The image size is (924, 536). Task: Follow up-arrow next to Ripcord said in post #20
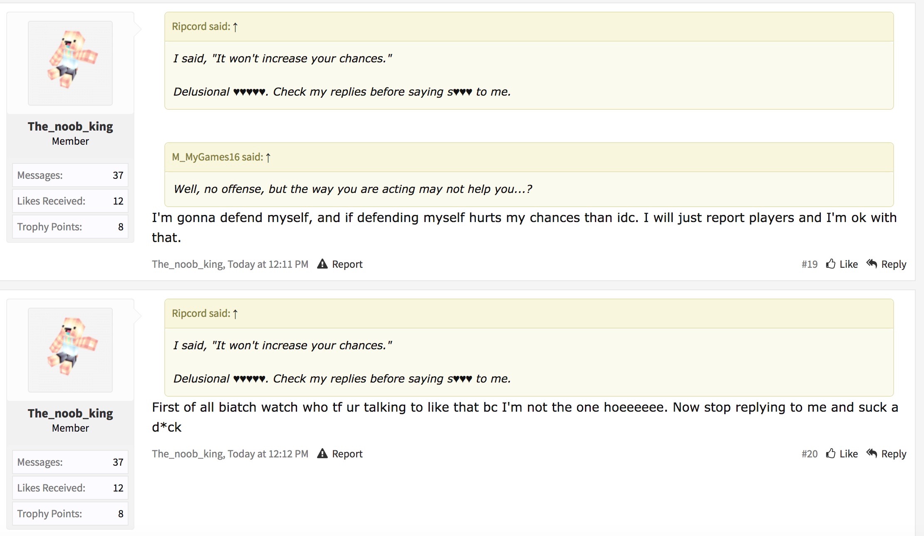(x=235, y=314)
